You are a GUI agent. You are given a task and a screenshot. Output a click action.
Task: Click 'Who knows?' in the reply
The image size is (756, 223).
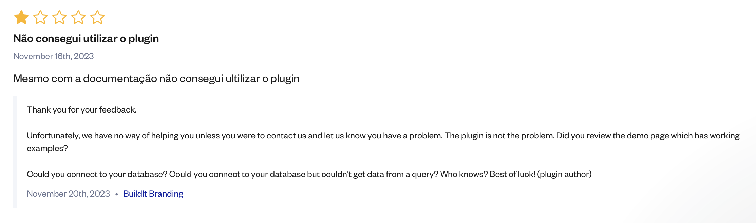point(464,174)
